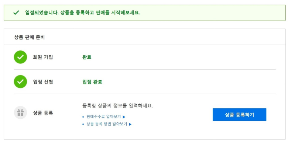
Task: Click the 상품 판매 준비 section header
Action: pyautogui.click(x=30, y=37)
